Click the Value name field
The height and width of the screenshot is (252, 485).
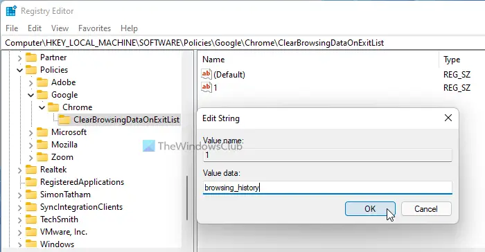click(328, 156)
